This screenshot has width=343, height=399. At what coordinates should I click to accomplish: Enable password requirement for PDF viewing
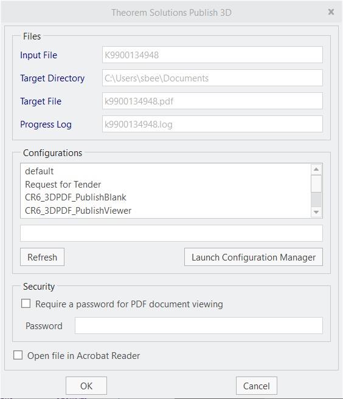26,304
